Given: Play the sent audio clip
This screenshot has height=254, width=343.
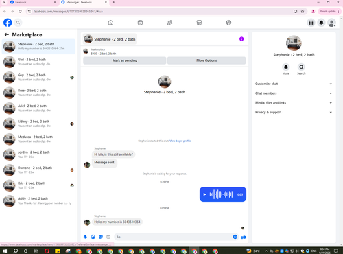Looking at the screenshot, I should tap(204, 194).
